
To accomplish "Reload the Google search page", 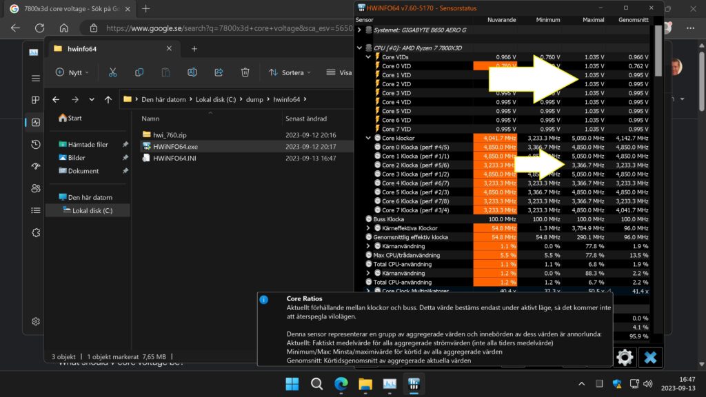I will 39,28.
